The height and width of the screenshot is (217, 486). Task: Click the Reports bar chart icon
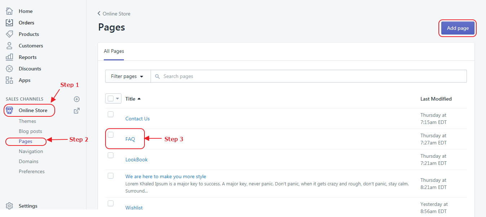click(10, 57)
